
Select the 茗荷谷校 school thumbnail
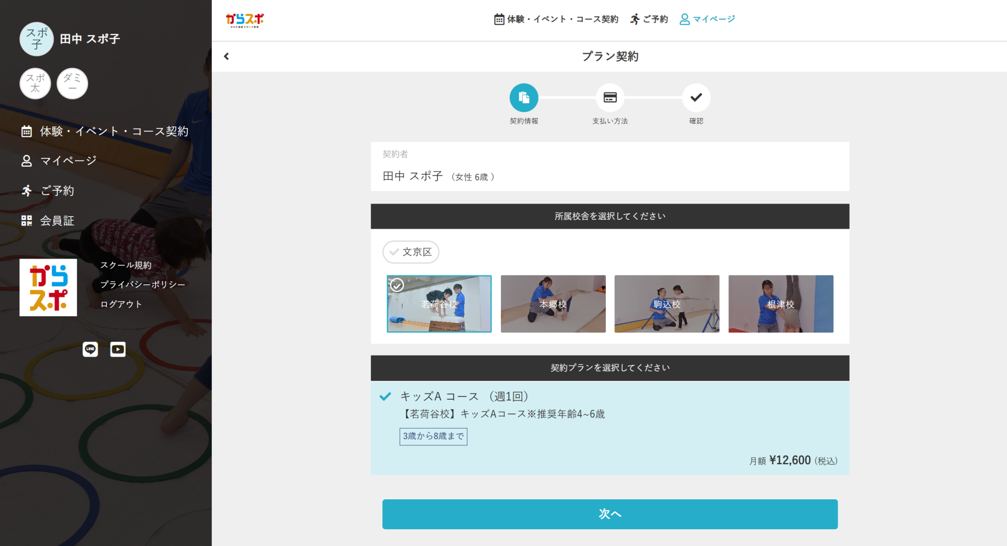click(439, 304)
